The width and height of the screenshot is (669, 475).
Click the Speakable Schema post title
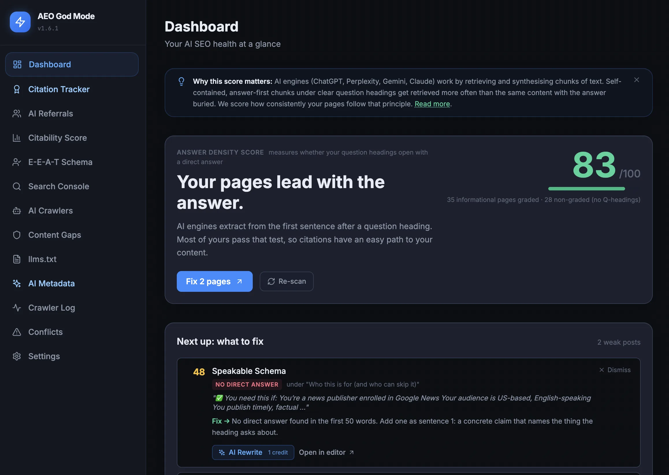click(x=249, y=371)
